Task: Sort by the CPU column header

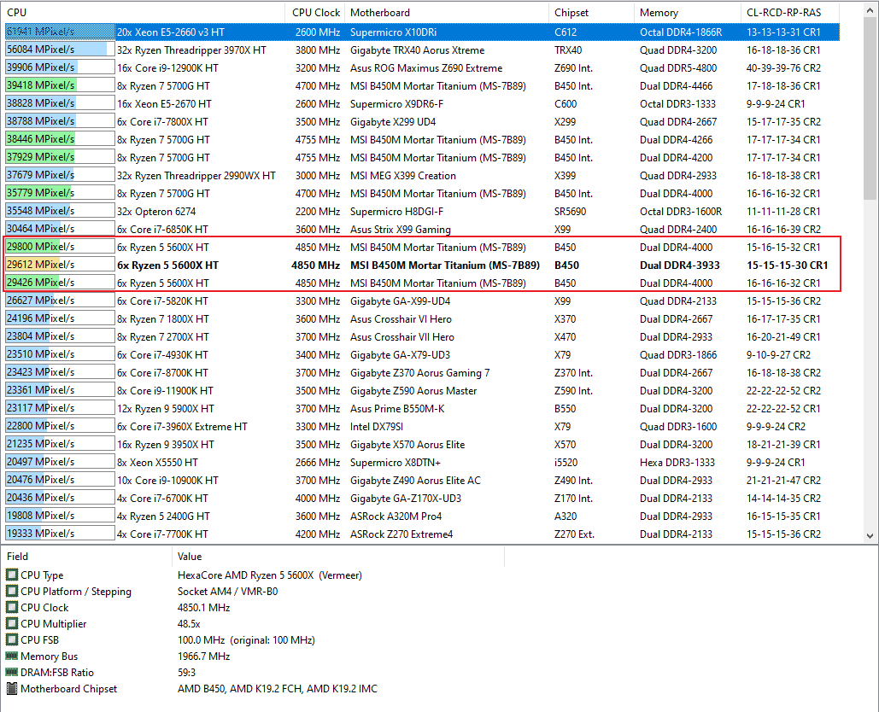Action: [144, 12]
